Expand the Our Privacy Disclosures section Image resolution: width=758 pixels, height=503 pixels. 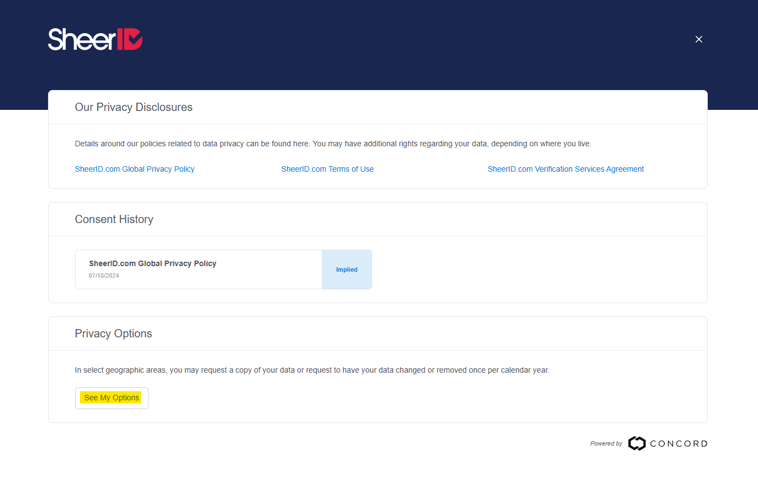(134, 107)
